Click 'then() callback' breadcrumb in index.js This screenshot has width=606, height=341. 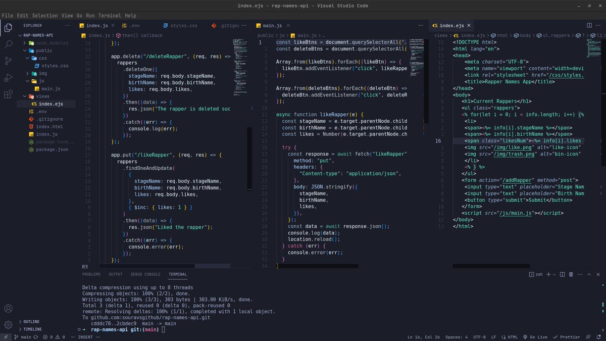click(x=139, y=35)
